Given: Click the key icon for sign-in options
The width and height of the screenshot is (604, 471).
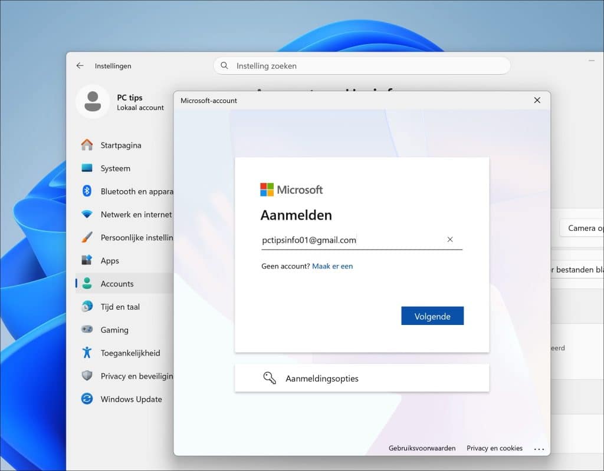Looking at the screenshot, I should [269, 378].
